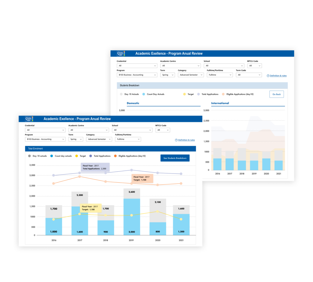Open the Academic Centre dropdown in the front dashboard
The width and height of the screenshot is (313, 282).
pos(88,130)
